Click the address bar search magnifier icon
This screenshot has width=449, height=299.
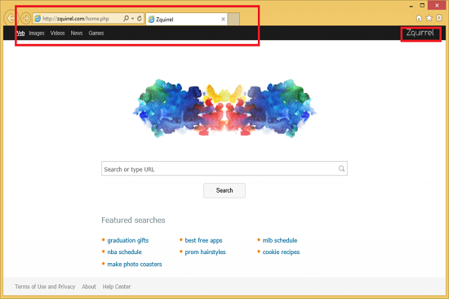click(x=126, y=18)
